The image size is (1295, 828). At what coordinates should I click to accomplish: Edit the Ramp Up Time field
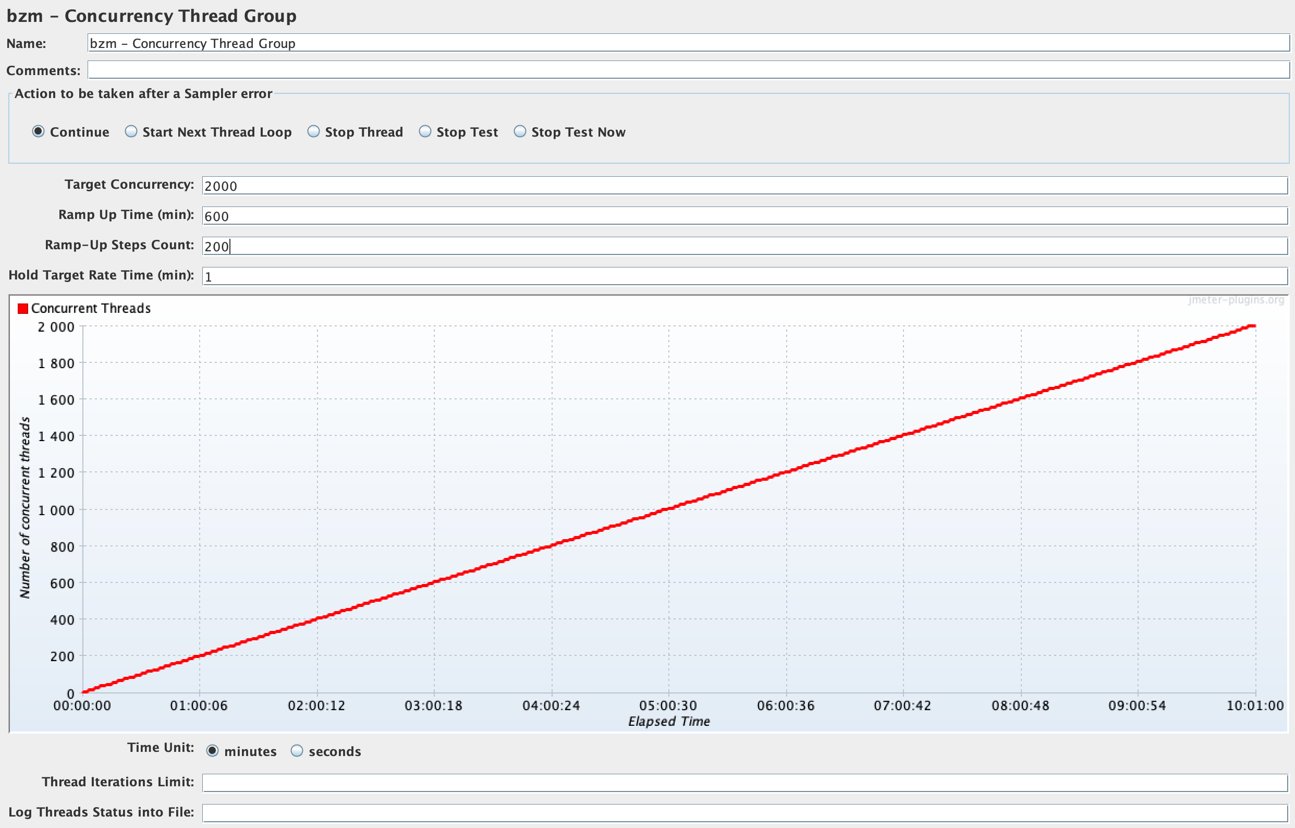point(744,216)
